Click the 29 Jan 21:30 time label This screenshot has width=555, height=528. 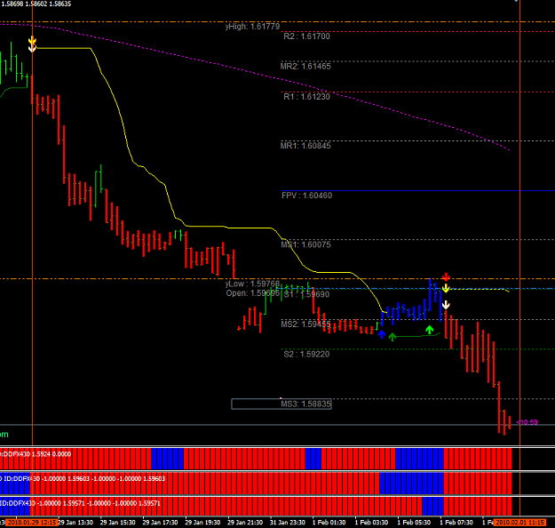[245, 523]
